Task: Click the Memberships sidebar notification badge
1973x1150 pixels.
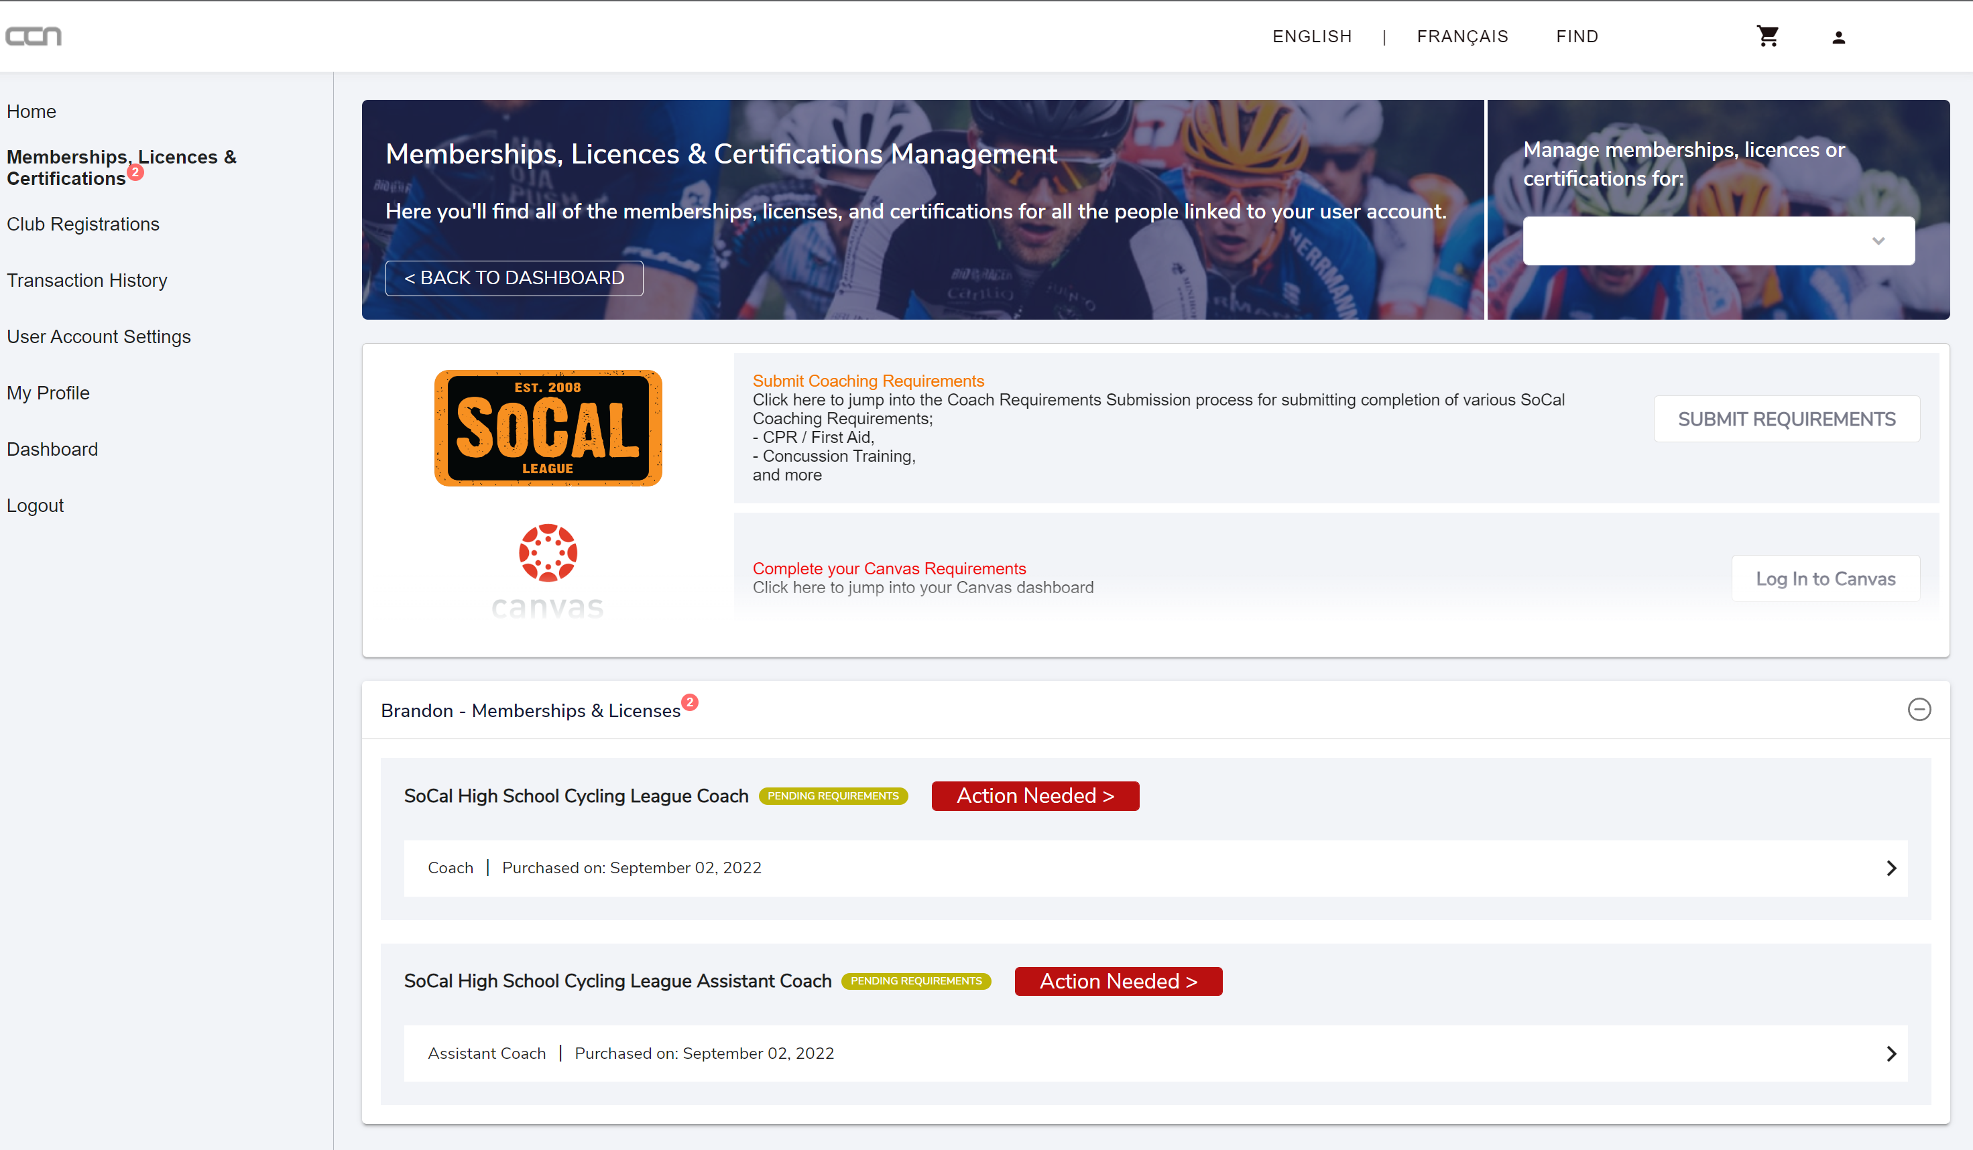Action: (x=135, y=172)
